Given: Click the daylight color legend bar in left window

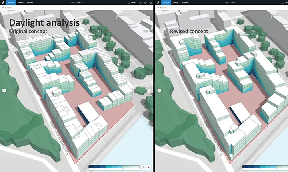Looking at the screenshot, I should click(x=114, y=167).
